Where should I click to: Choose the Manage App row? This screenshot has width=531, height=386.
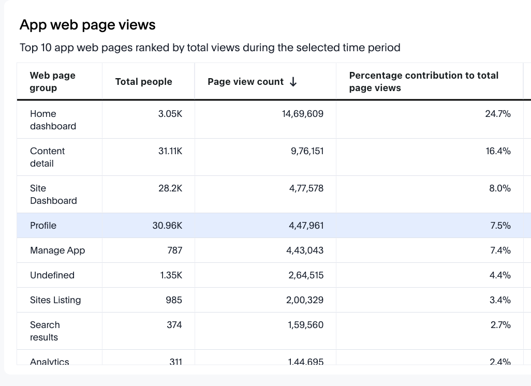click(x=57, y=250)
